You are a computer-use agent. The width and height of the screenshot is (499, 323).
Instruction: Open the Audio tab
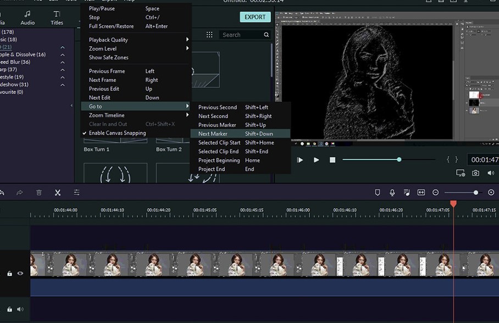[x=27, y=18]
